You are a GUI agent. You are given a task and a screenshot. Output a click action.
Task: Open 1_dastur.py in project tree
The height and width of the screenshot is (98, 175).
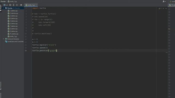coord(13,11)
